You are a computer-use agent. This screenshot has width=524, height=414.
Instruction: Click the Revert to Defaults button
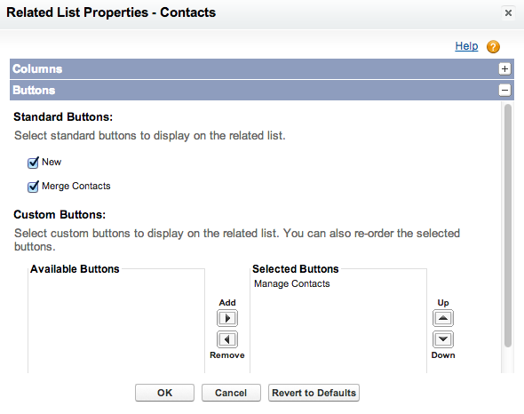click(314, 393)
